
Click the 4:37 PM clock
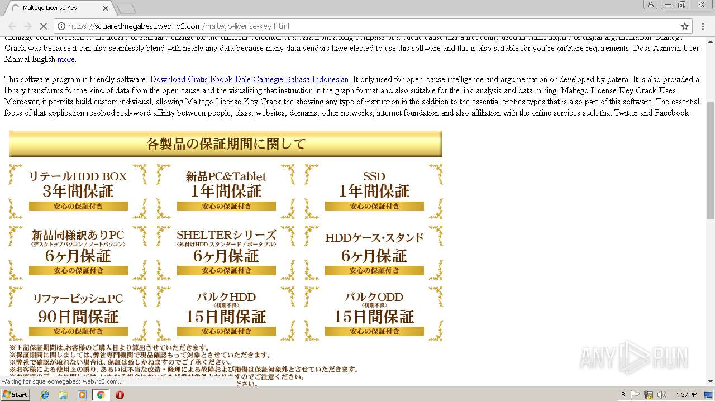[x=686, y=395]
